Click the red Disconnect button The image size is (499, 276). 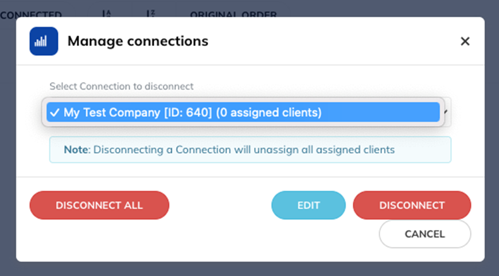412,205
